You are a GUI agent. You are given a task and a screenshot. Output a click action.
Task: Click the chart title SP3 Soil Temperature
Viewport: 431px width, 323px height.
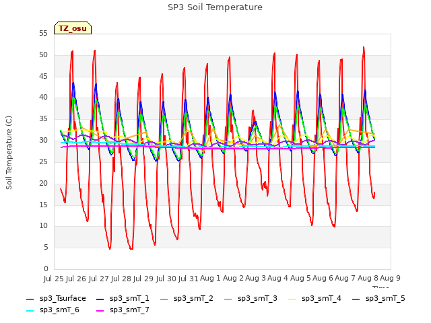tap(215, 7)
